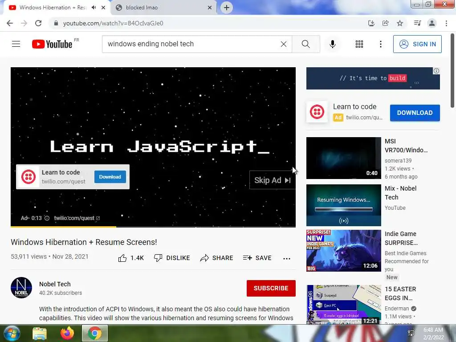Image resolution: width=456 pixels, height=342 pixels.
Task: Click Download on the in-video ad overlay
Action: point(110,177)
